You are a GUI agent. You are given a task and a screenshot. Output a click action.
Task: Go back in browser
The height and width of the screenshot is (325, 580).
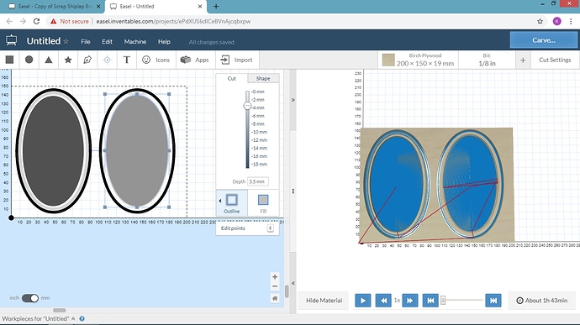click(9, 22)
